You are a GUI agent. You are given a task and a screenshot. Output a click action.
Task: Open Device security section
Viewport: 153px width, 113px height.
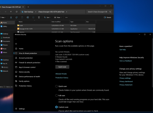(32, 72)
